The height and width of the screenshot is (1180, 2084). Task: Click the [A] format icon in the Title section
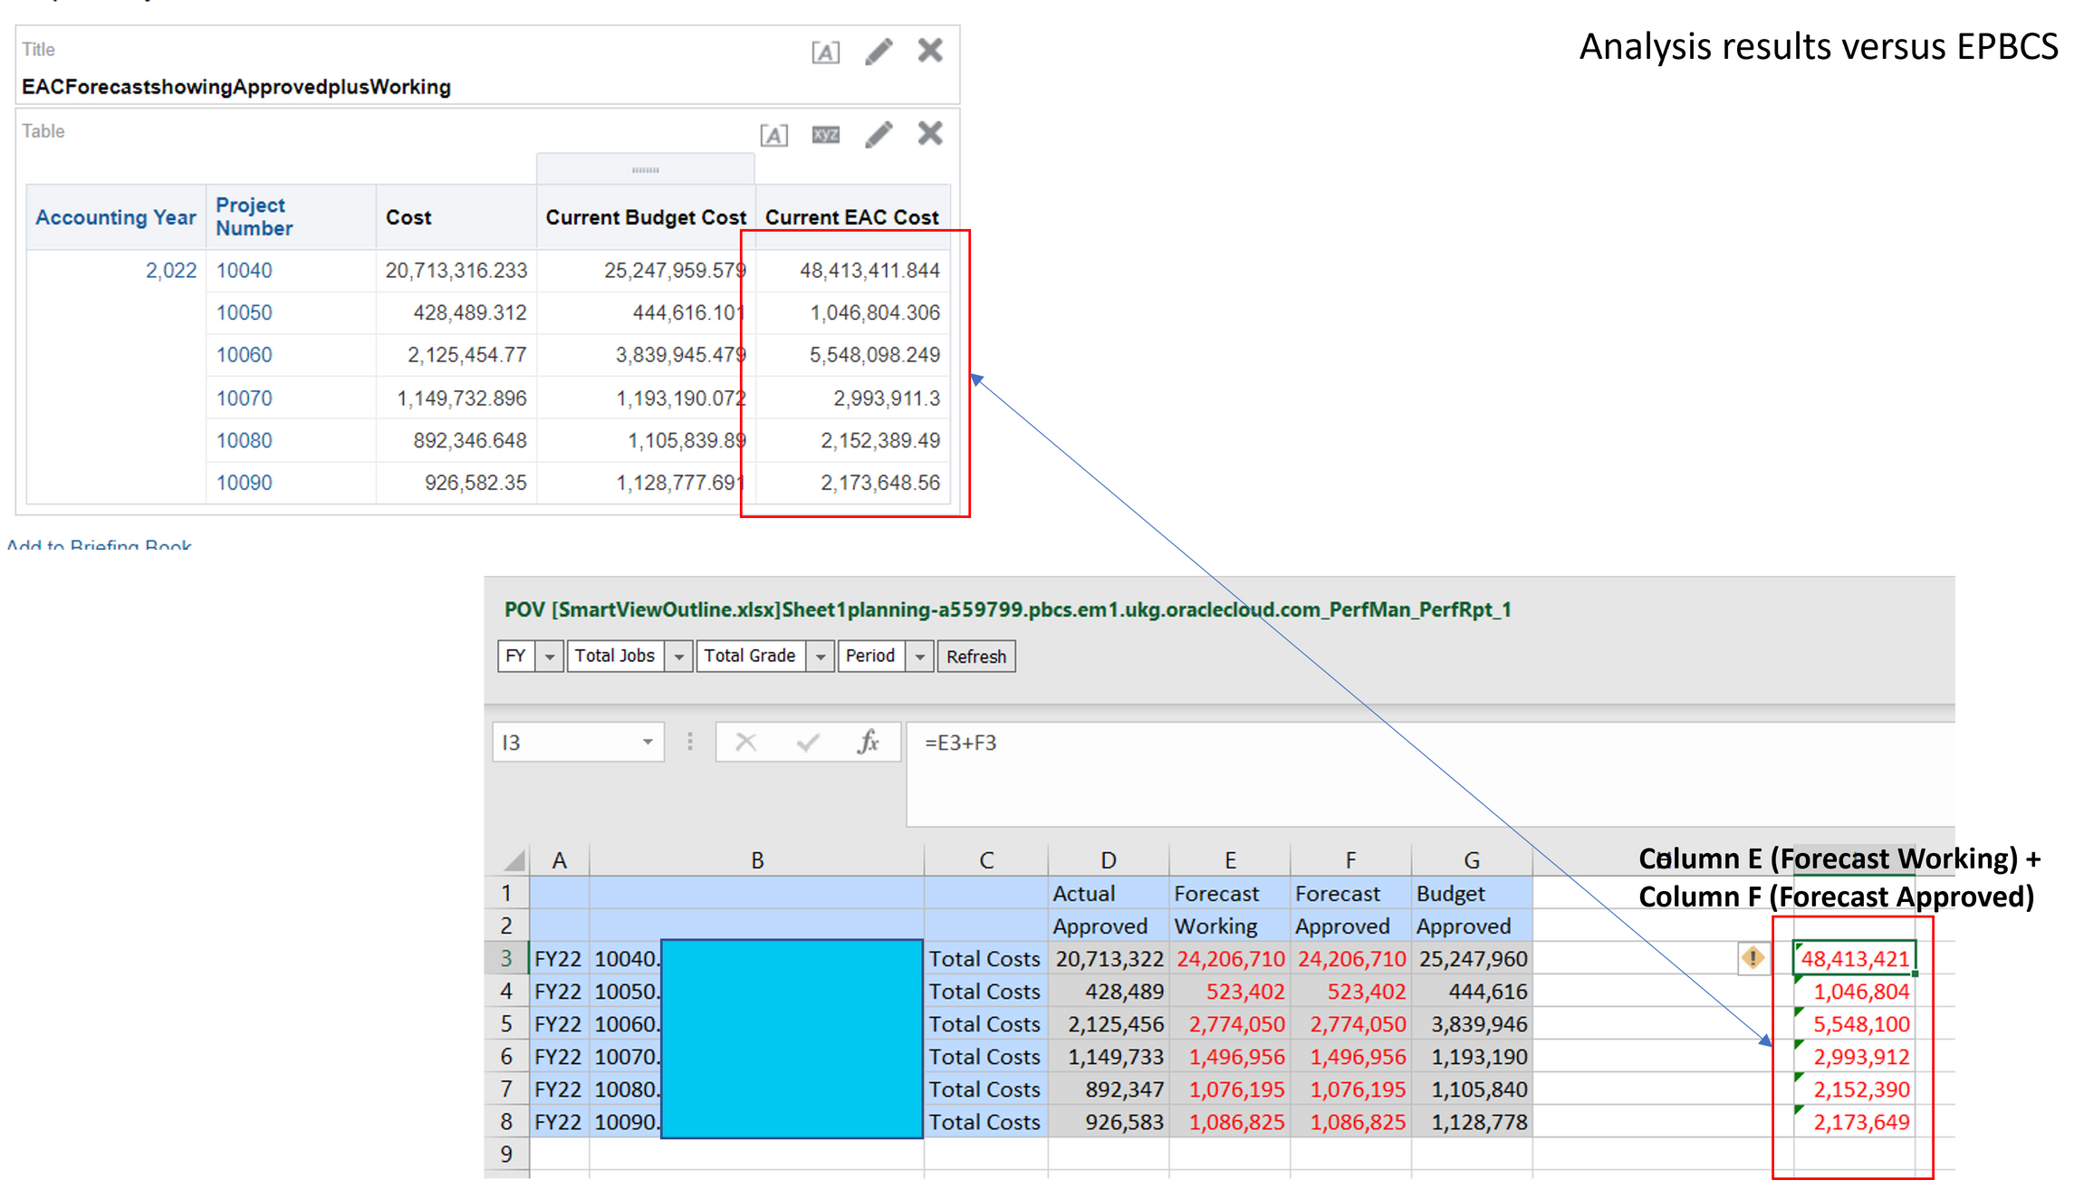(x=825, y=52)
